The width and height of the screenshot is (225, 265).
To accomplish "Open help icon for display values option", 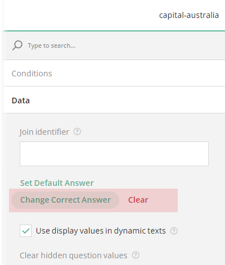I will pyautogui.click(x=174, y=231).
